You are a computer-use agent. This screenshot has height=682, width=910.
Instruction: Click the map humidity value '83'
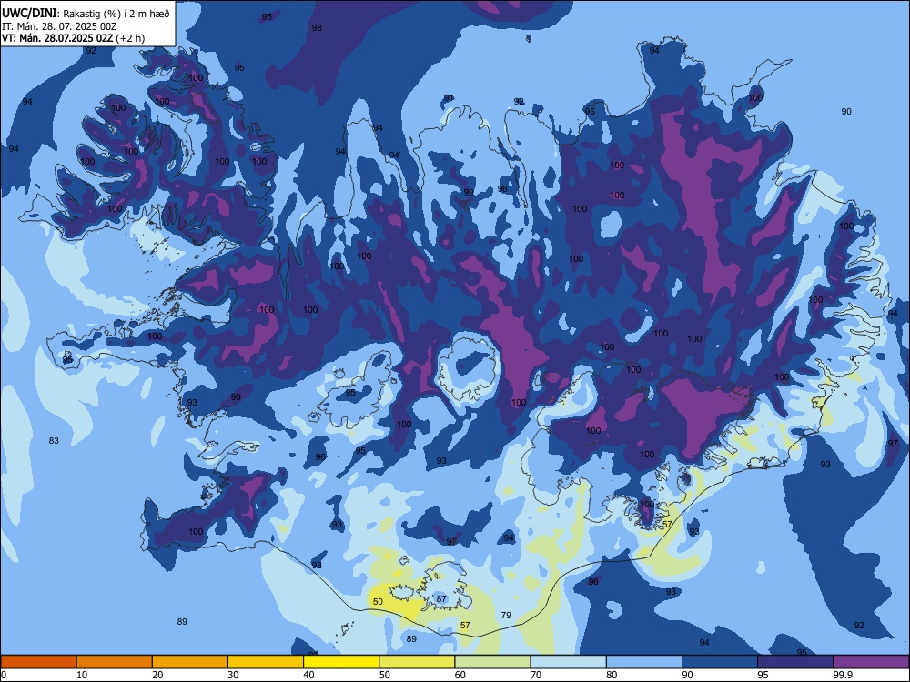(x=54, y=441)
